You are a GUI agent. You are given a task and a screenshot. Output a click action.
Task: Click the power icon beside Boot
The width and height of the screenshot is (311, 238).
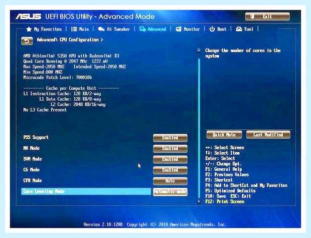212,29
